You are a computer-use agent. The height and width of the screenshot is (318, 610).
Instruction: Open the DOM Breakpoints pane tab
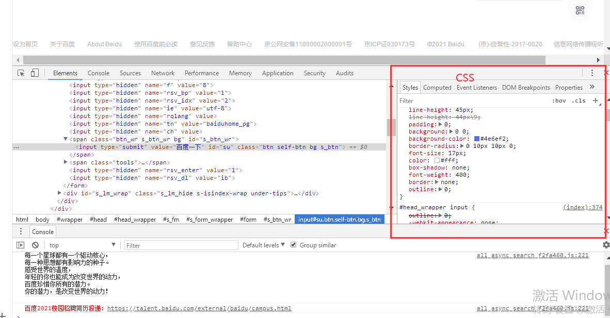coord(526,88)
